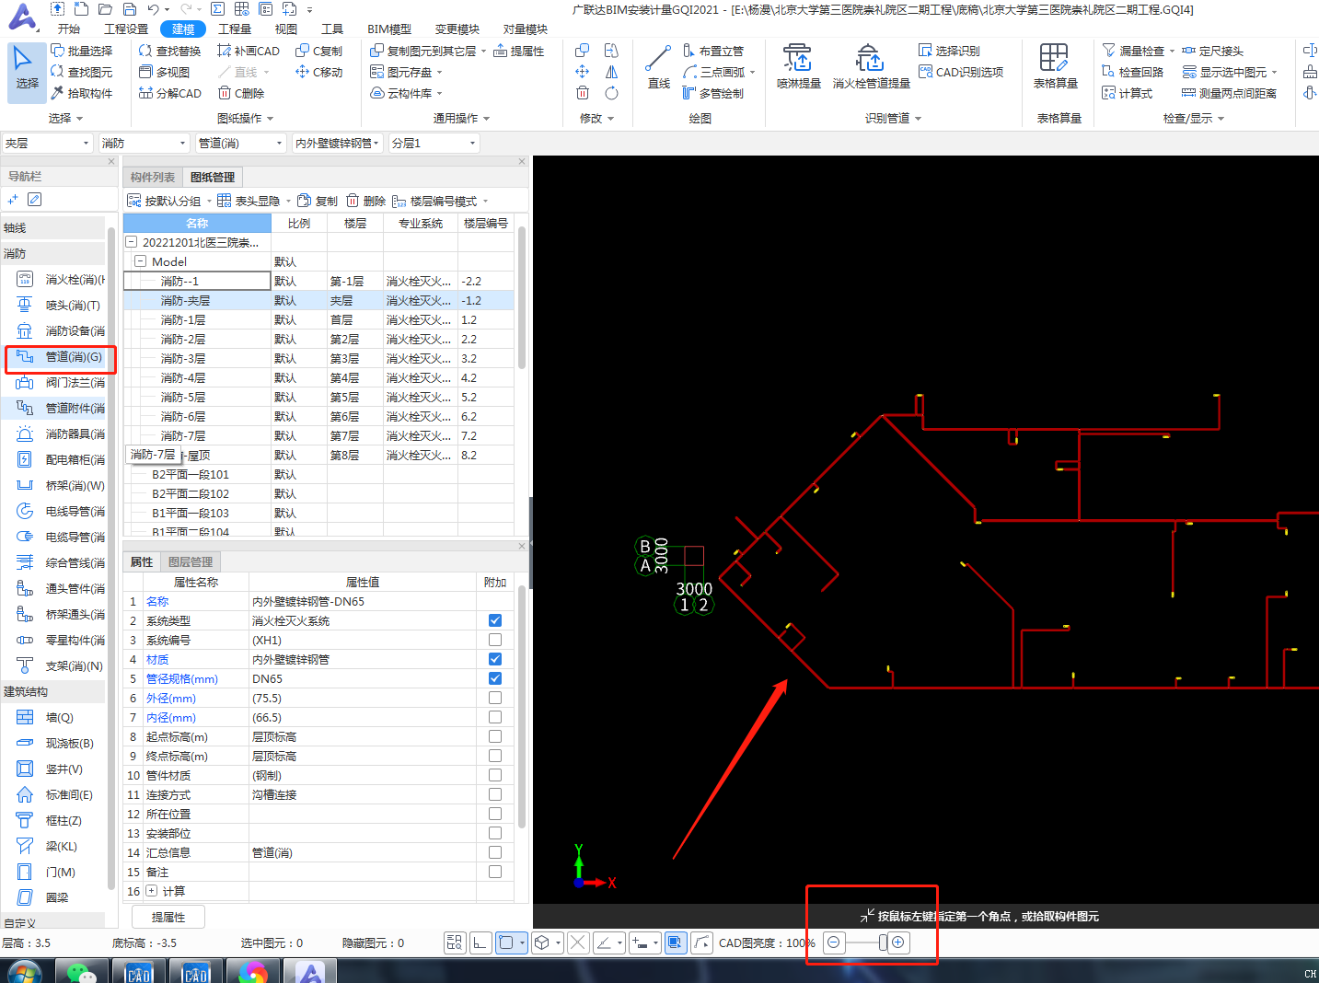The image size is (1319, 983).
Task: Click the 分解CAD tool
Action: point(169,93)
